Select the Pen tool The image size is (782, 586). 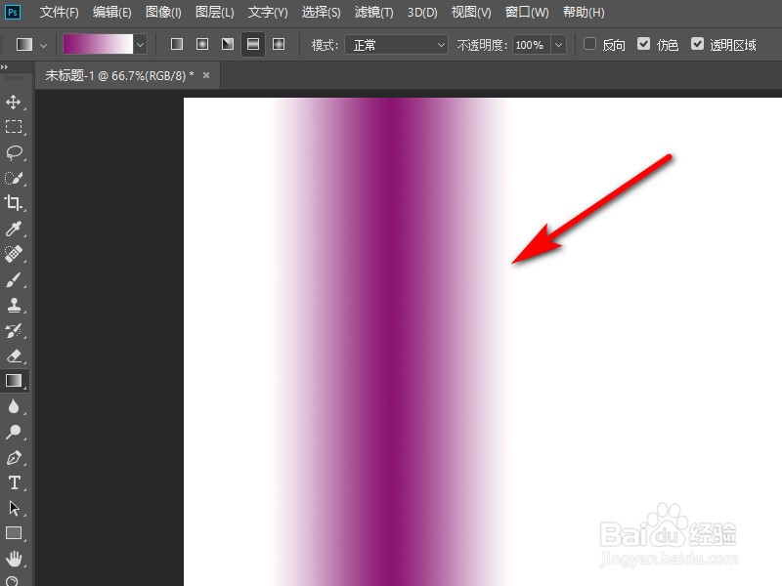(14, 457)
